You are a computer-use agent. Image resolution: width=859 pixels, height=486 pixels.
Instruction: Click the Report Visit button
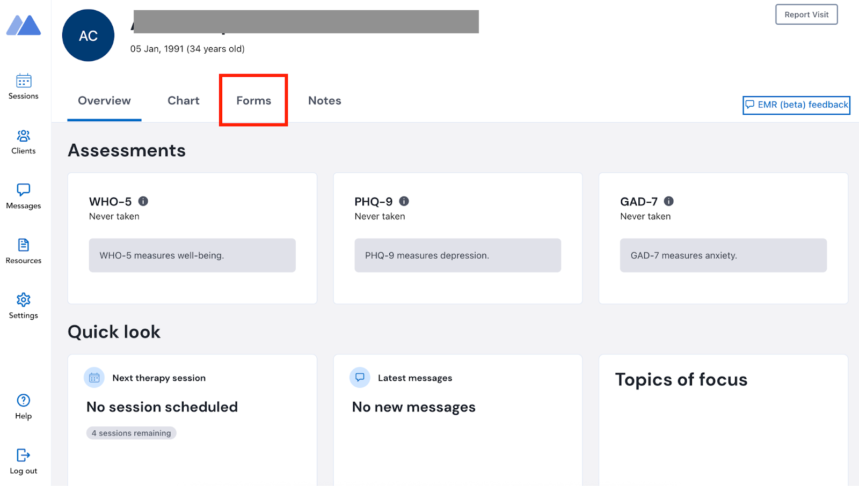pos(806,14)
